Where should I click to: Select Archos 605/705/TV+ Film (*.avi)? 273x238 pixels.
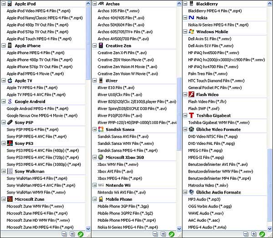[125, 32]
